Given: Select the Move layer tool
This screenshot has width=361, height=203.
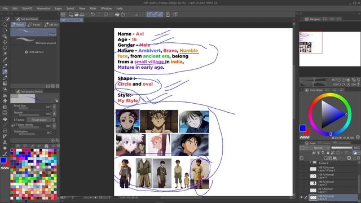Looking at the screenshot, I should click(5, 42).
